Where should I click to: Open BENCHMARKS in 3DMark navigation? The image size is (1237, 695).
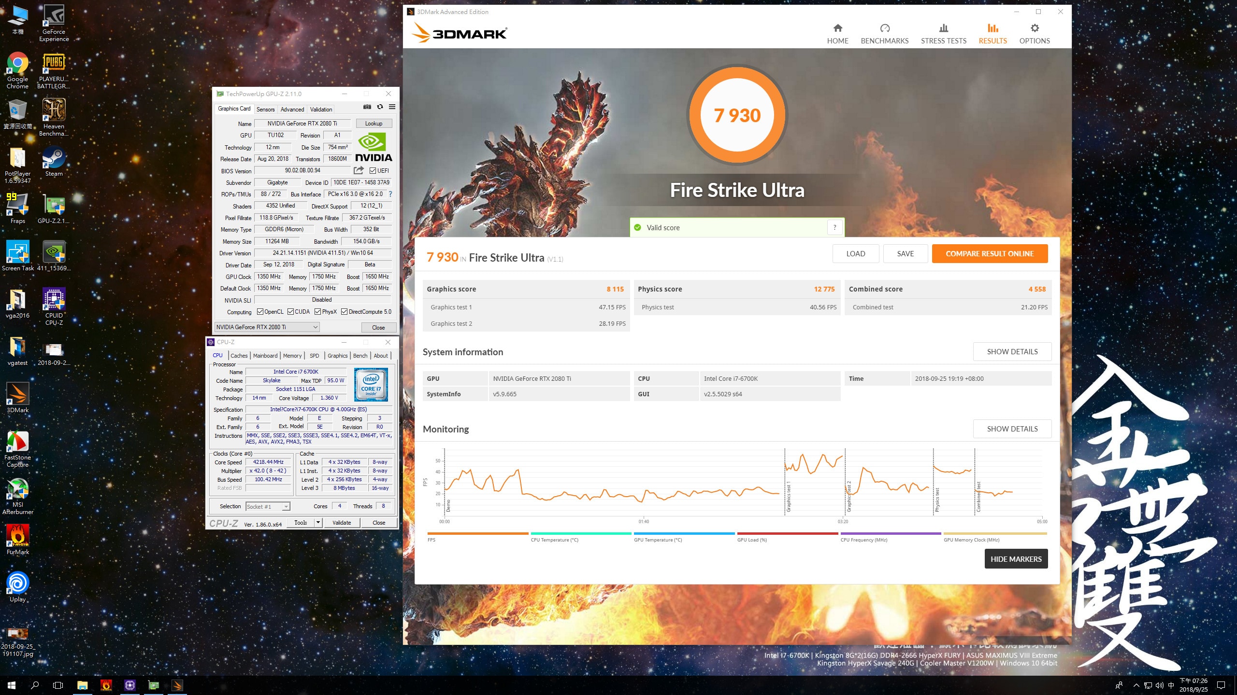pyautogui.click(x=884, y=34)
